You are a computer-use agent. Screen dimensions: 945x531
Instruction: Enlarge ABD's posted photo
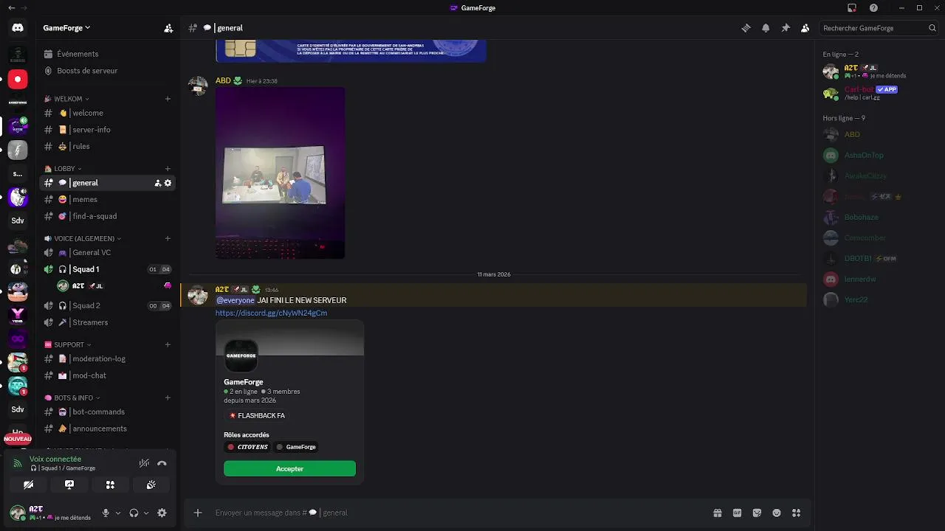[x=280, y=173]
